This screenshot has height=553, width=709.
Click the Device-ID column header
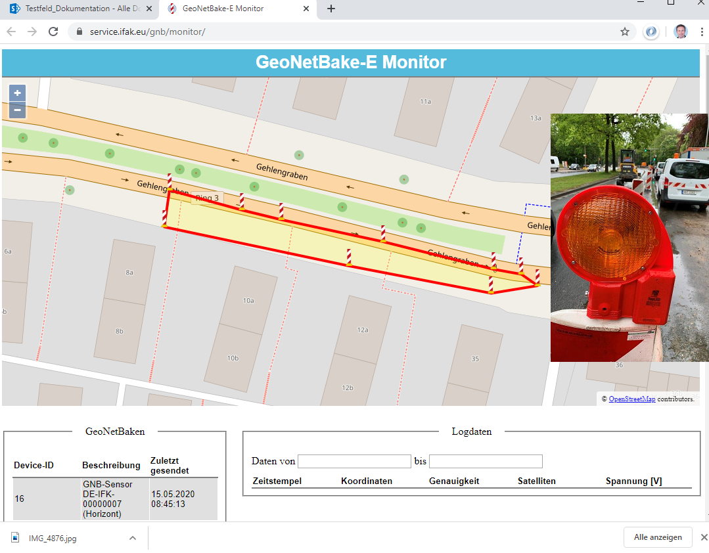pyautogui.click(x=34, y=466)
